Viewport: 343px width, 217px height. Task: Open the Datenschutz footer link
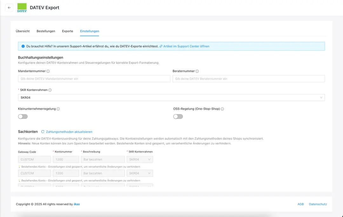click(x=318, y=204)
